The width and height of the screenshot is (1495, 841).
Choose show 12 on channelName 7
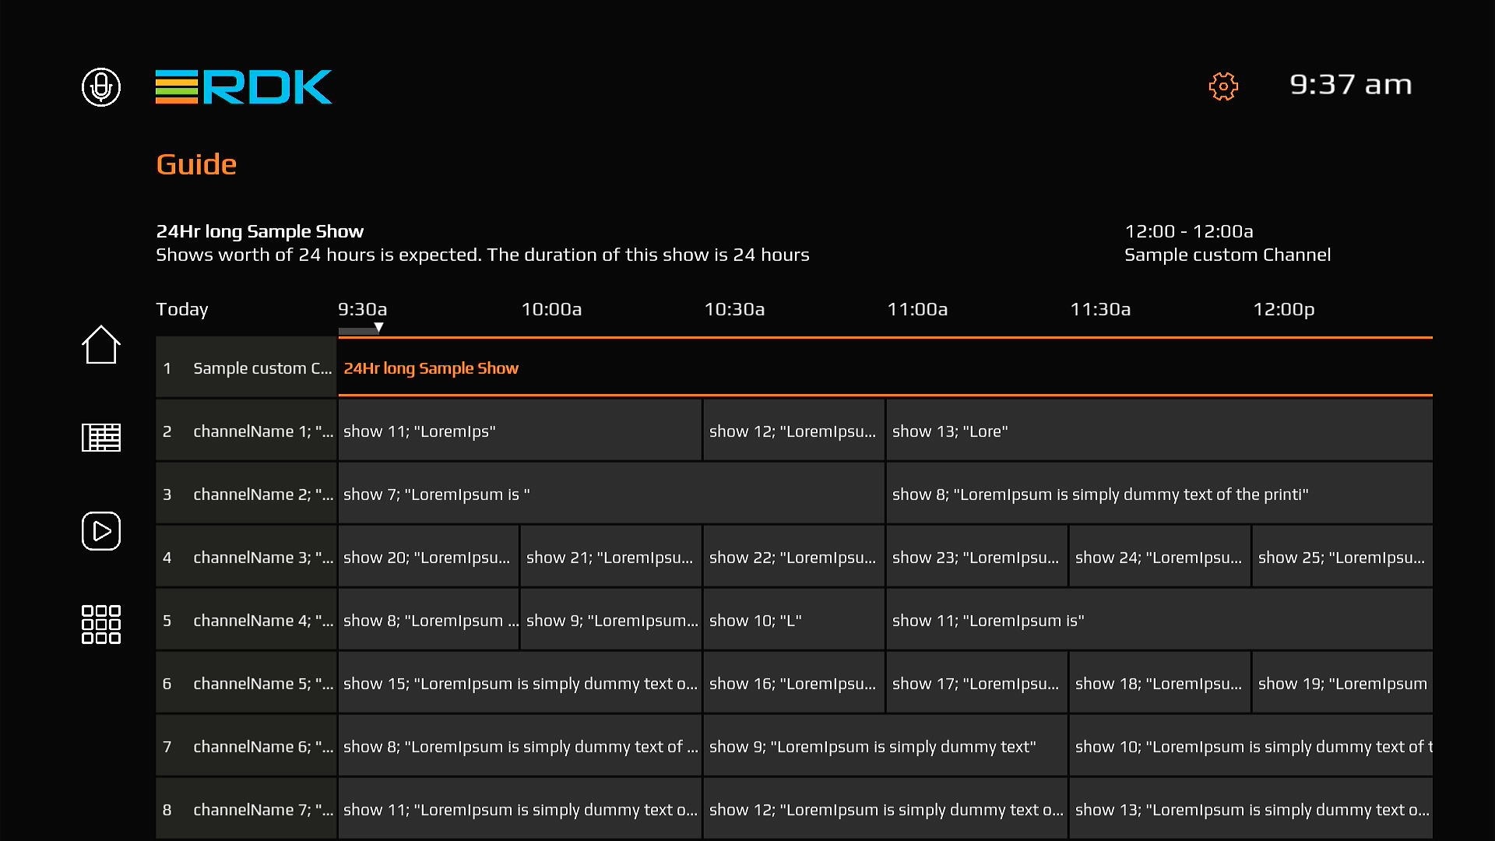pos(885,809)
